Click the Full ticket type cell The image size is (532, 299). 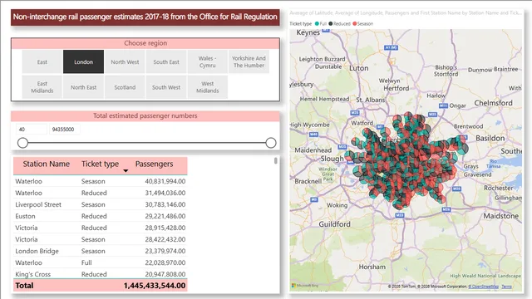coord(86,262)
